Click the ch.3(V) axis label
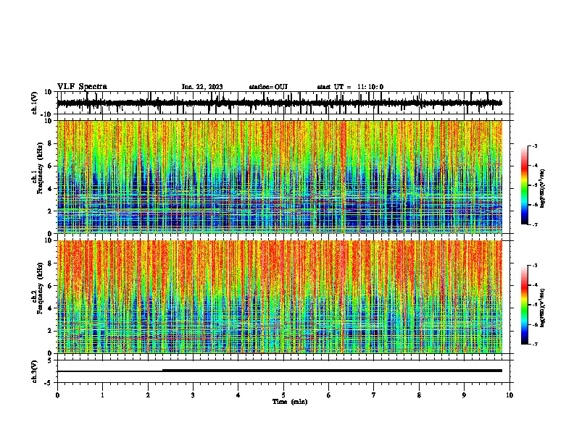 [35, 371]
